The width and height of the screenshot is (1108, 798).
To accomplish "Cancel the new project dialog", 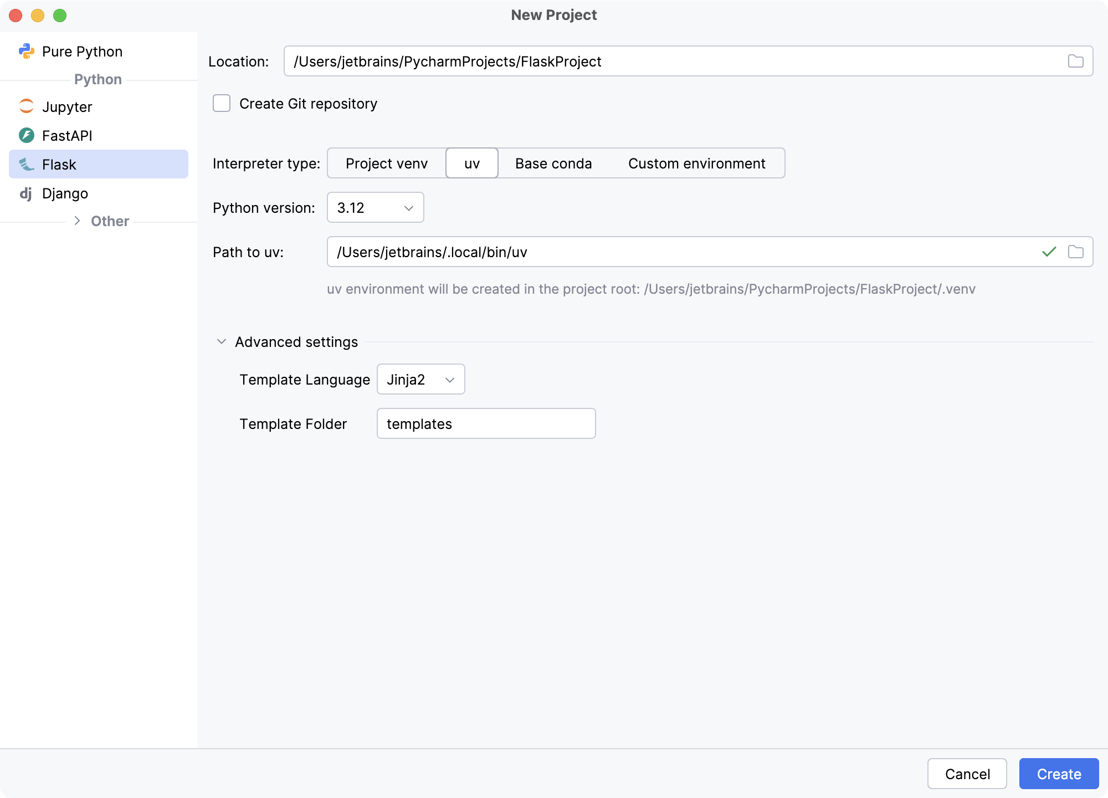I will tap(967, 774).
